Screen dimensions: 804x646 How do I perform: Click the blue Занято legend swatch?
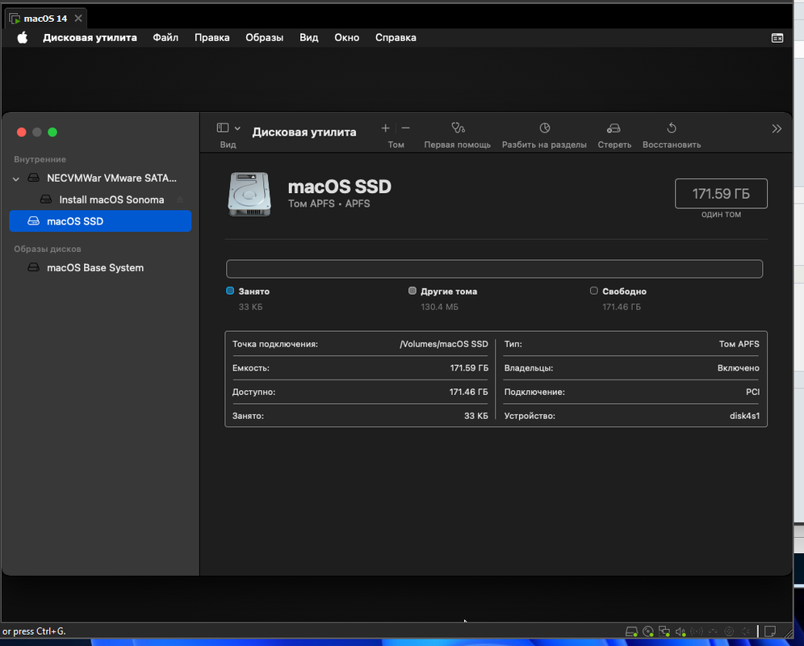click(x=230, y=291)
